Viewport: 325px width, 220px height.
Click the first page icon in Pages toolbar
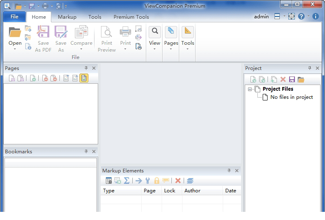[x=12, y=78]
